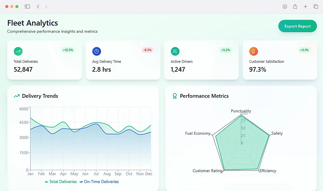
Task: Click the Punctuality radar axis label
Action: click(x=241, y=111)
